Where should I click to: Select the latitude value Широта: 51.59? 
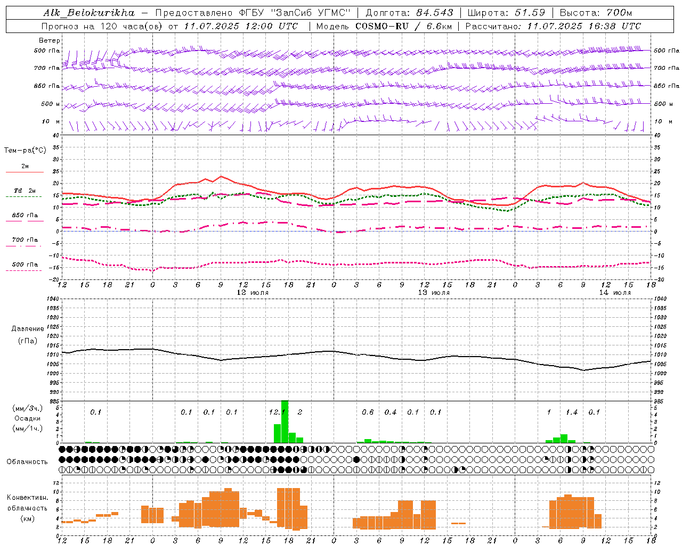coord(506,13)
